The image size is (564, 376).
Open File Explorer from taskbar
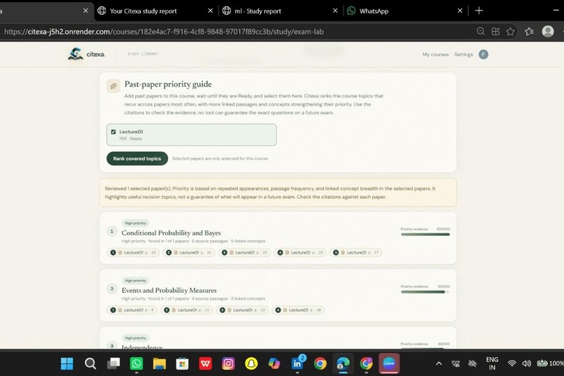click(160, 364)
